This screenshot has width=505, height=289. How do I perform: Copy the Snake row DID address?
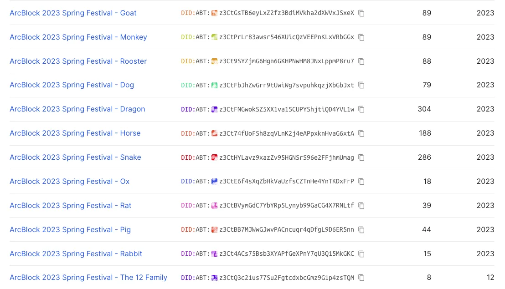[x=361, y=157]
